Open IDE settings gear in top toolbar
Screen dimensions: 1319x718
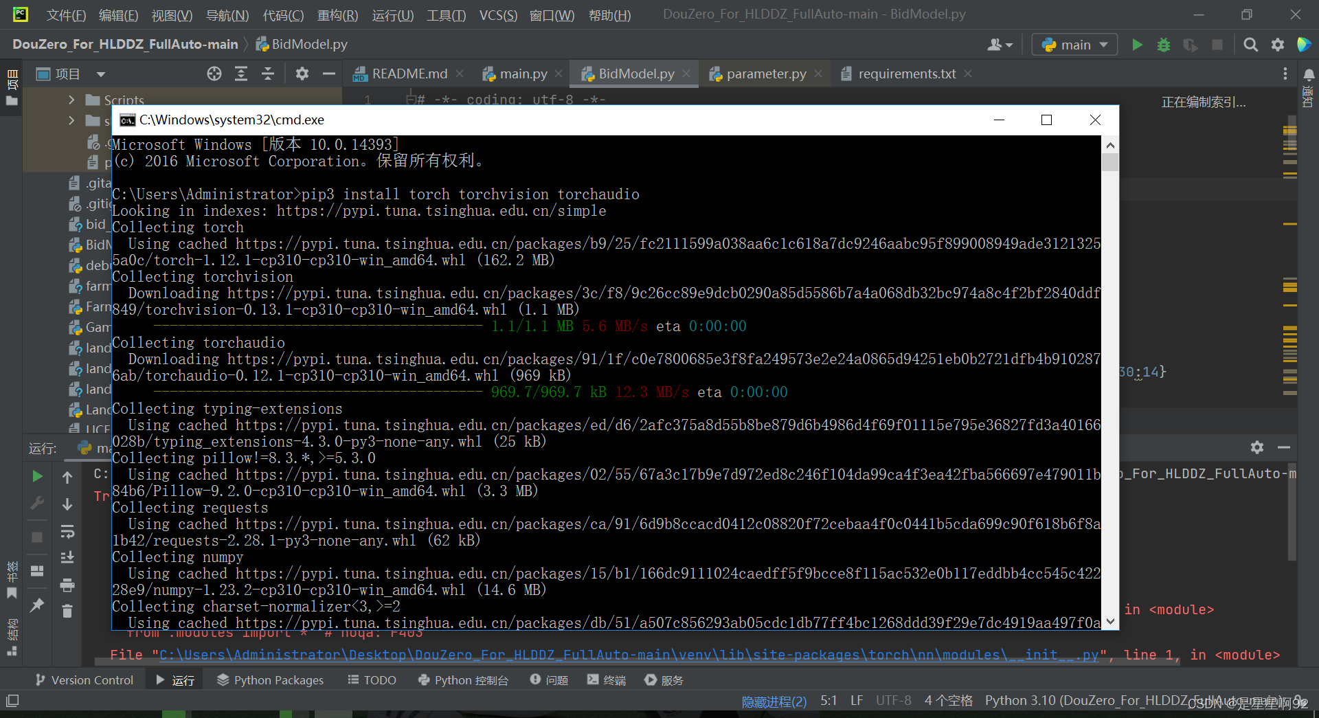click(x=1278, y=45)
